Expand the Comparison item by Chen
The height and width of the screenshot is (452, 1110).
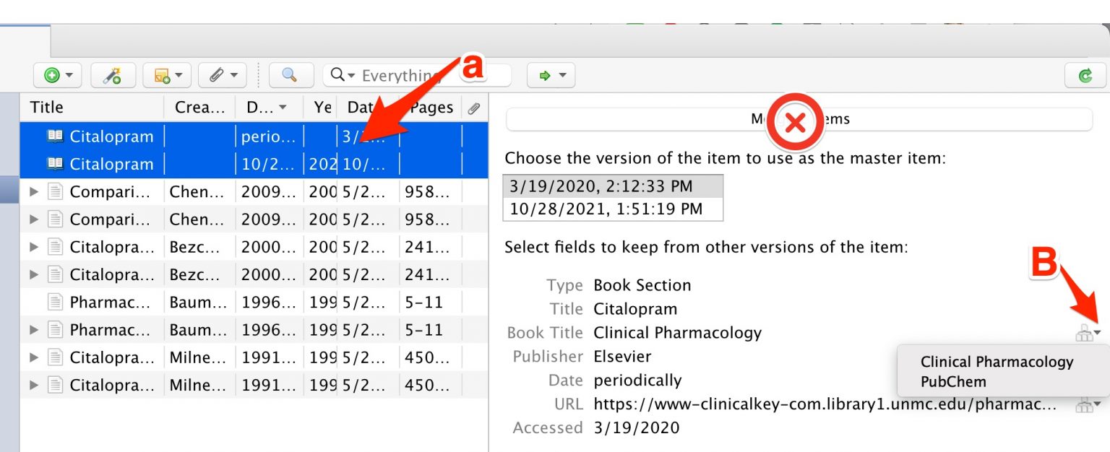tap(33, 191)
